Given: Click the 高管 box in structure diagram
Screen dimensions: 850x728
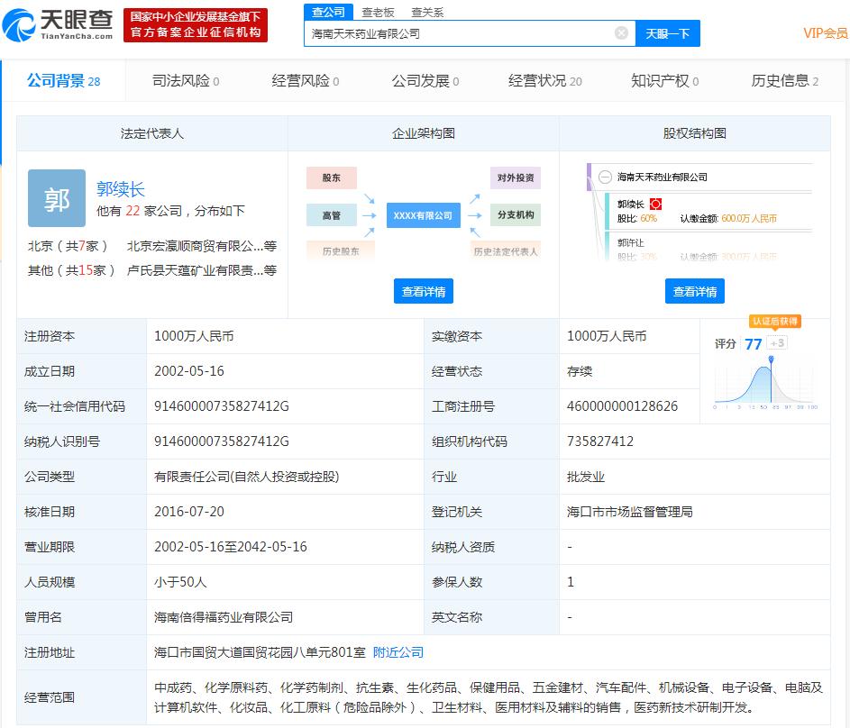Looking at the screenshot, I should coord(331,215).
